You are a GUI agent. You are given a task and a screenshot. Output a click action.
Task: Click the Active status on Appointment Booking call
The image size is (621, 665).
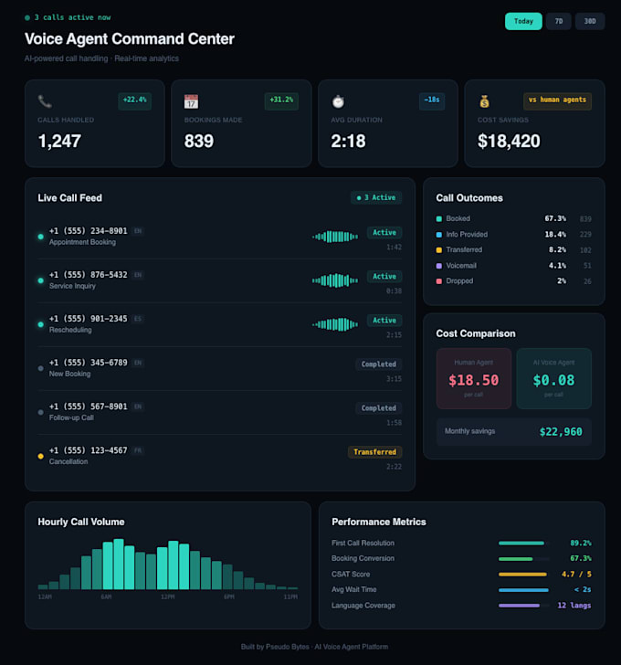click(x=384, y=232)
